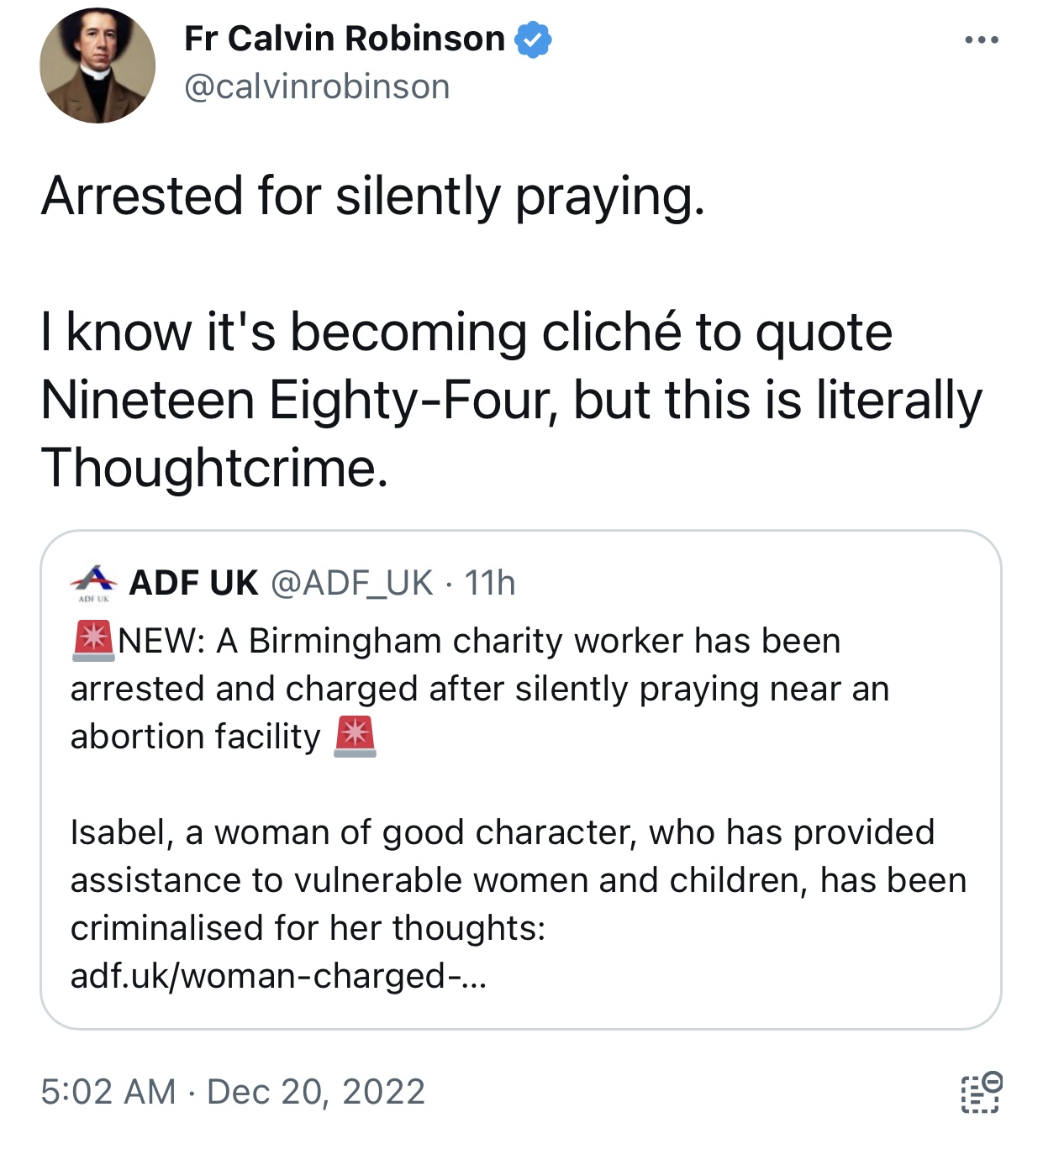Open Fr Calvin Robinson's profile picture
1043x1149 pixels.
[97, 65]
